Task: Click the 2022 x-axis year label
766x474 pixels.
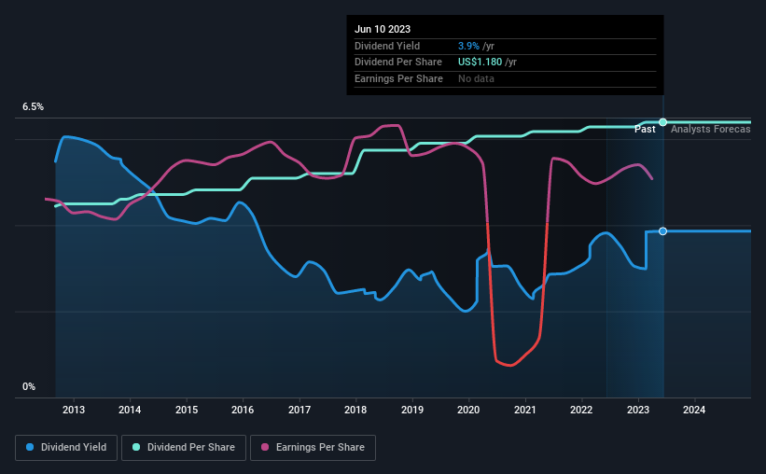Action: [581, 410]
